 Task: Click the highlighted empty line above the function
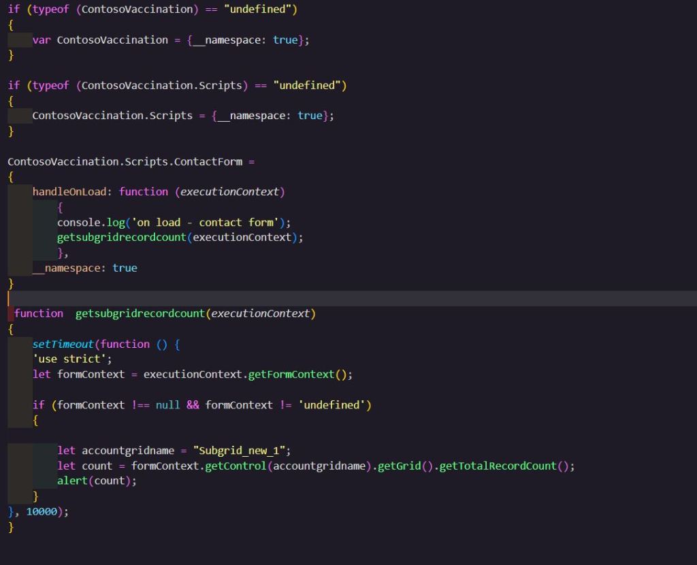click(x=340, y=299)
